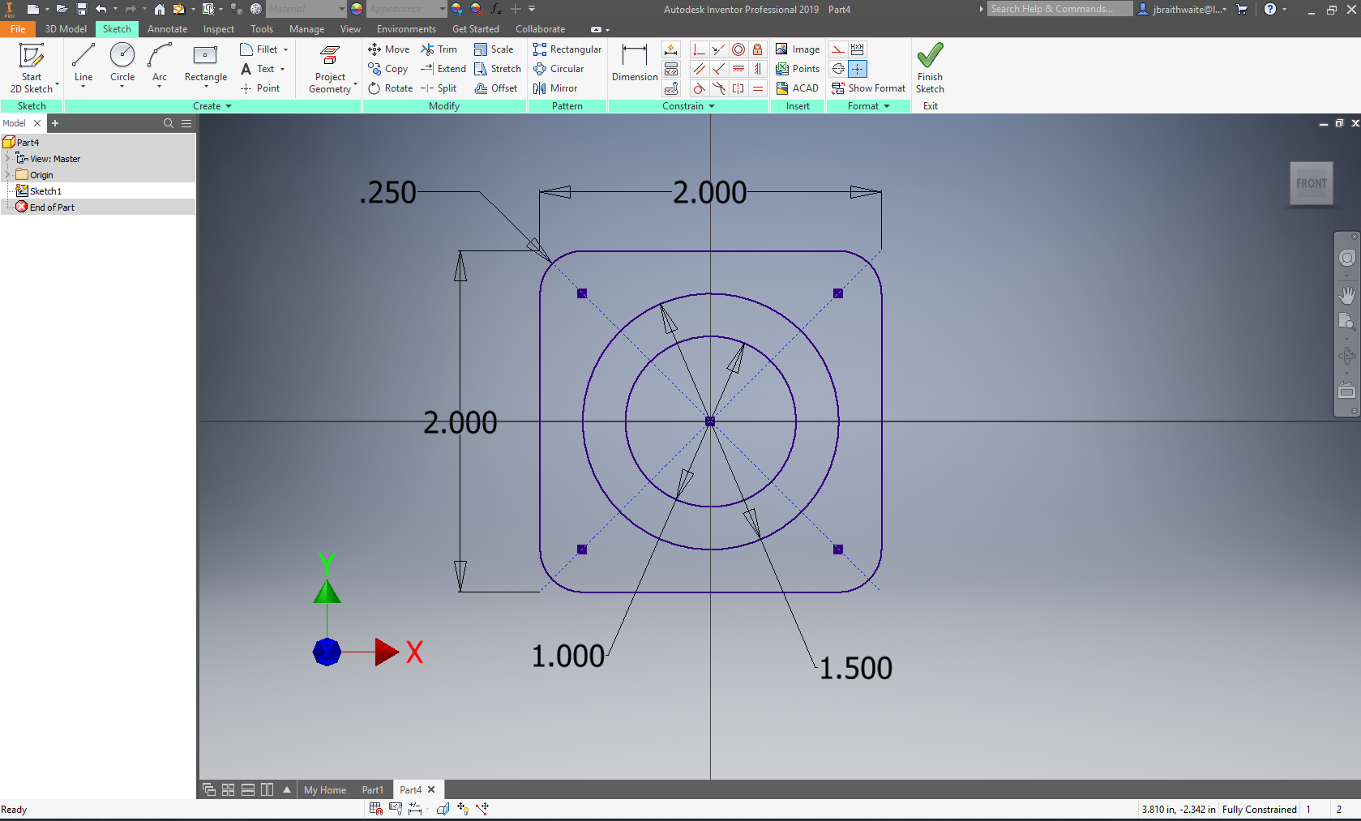Toggle Slice Graphics in status bar

click(x=443, y=808)
